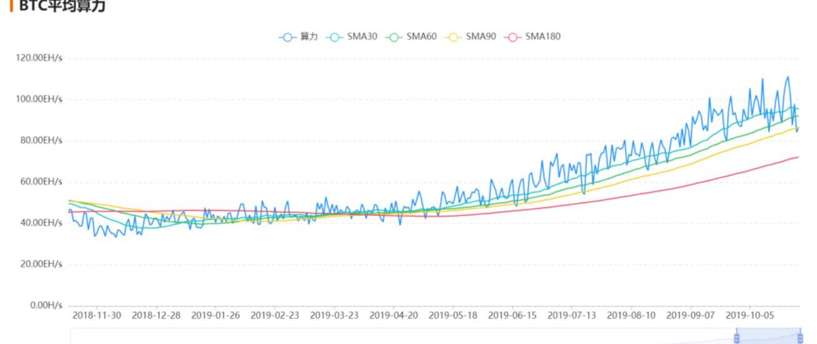Click the 2019-10-05 date axis label
The image size is (817, 344).
click(749, 315)
